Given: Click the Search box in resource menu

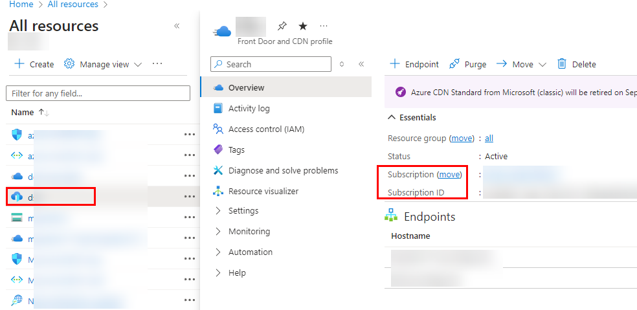Looking at the screenshot, I should (x=271, y=64).
